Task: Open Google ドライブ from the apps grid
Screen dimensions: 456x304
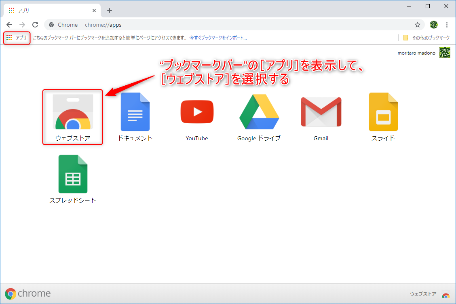Action: (259, 112)
